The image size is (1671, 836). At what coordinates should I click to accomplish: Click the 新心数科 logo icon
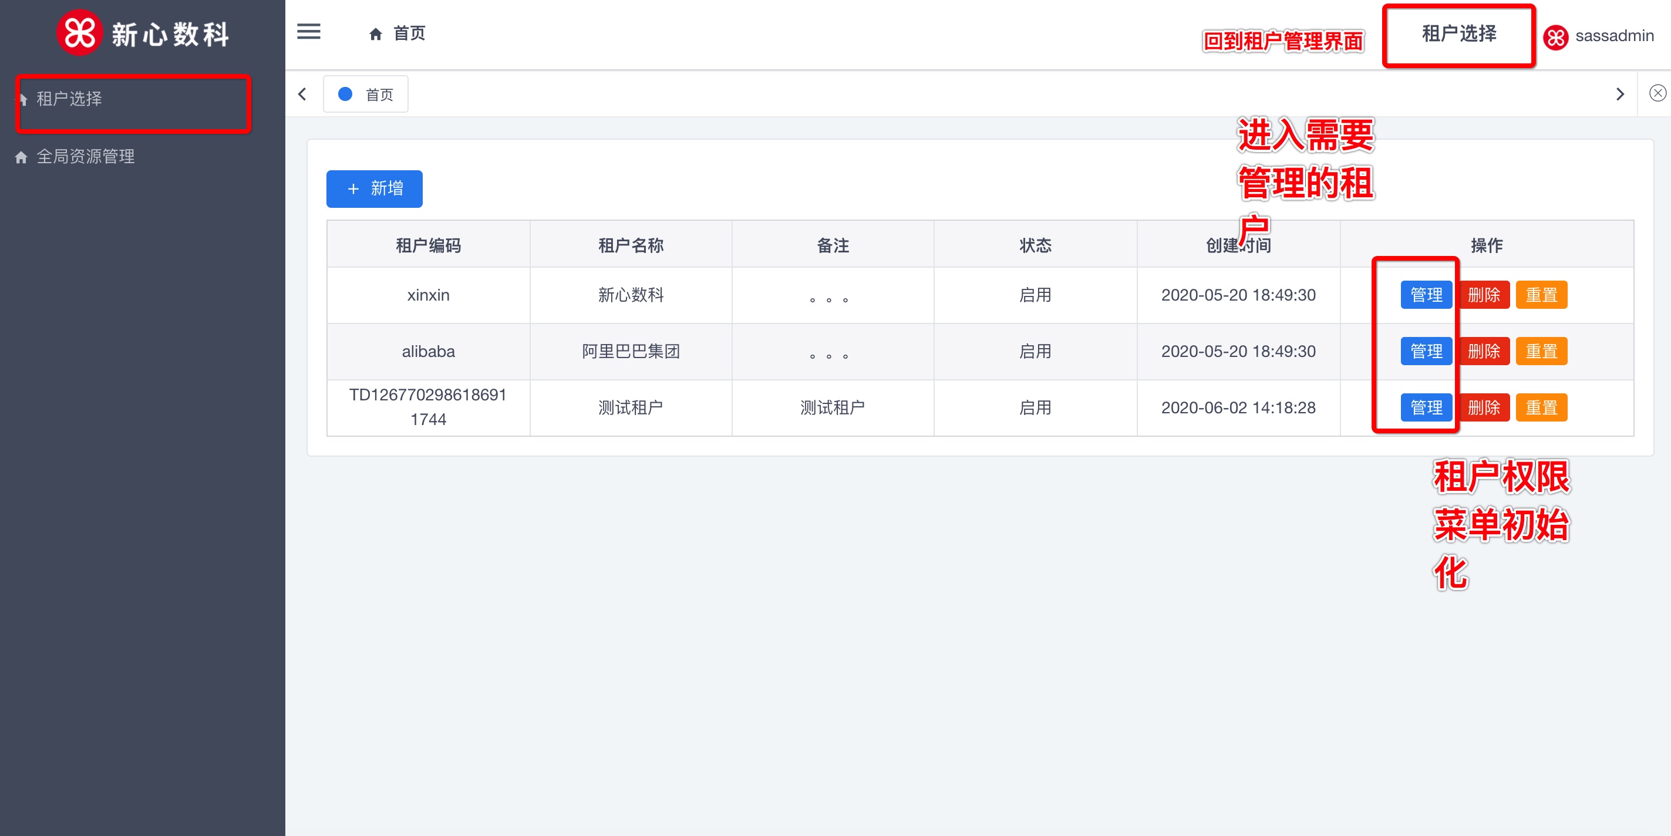(x=79, y=32)
